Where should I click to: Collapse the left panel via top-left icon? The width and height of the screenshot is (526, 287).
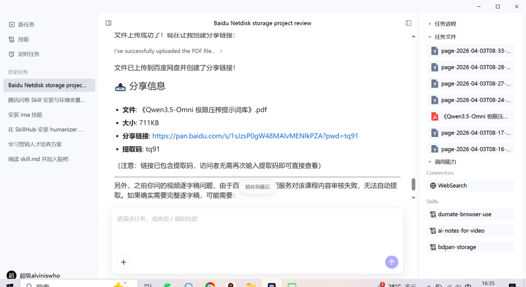tap(108, 23)
